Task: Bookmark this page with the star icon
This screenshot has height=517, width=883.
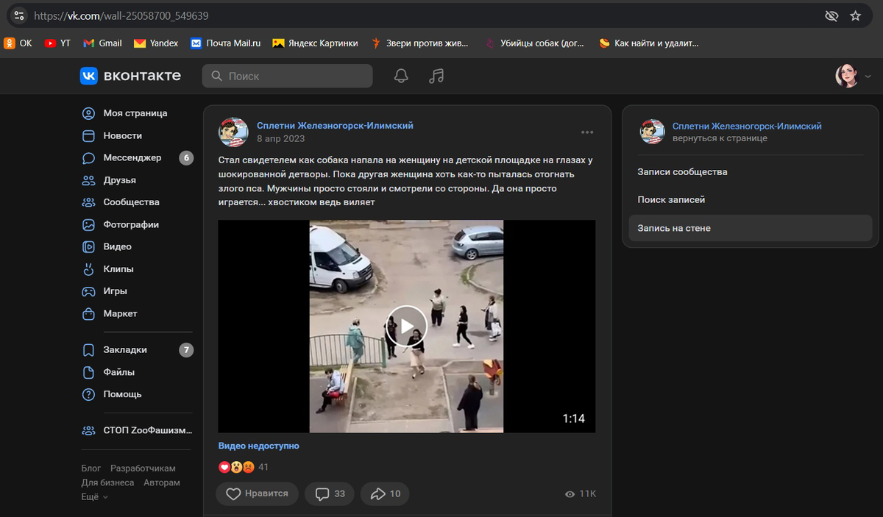Action: coord(855,15)
